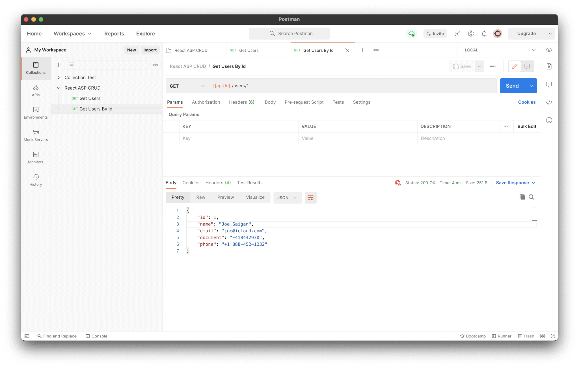Click the sync status cloud icon
This screenshot has height=368, width=579.
tap(411, 34)
